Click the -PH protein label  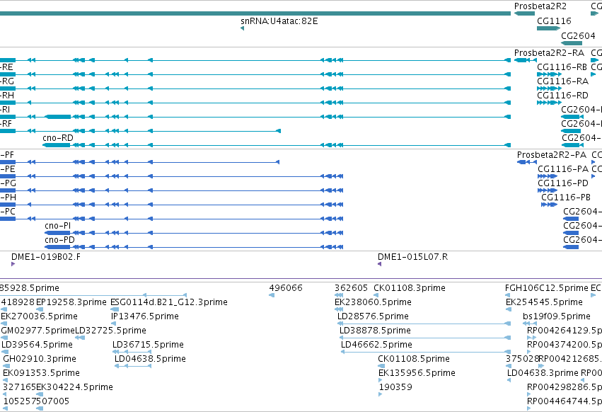[x=8, y=198]
